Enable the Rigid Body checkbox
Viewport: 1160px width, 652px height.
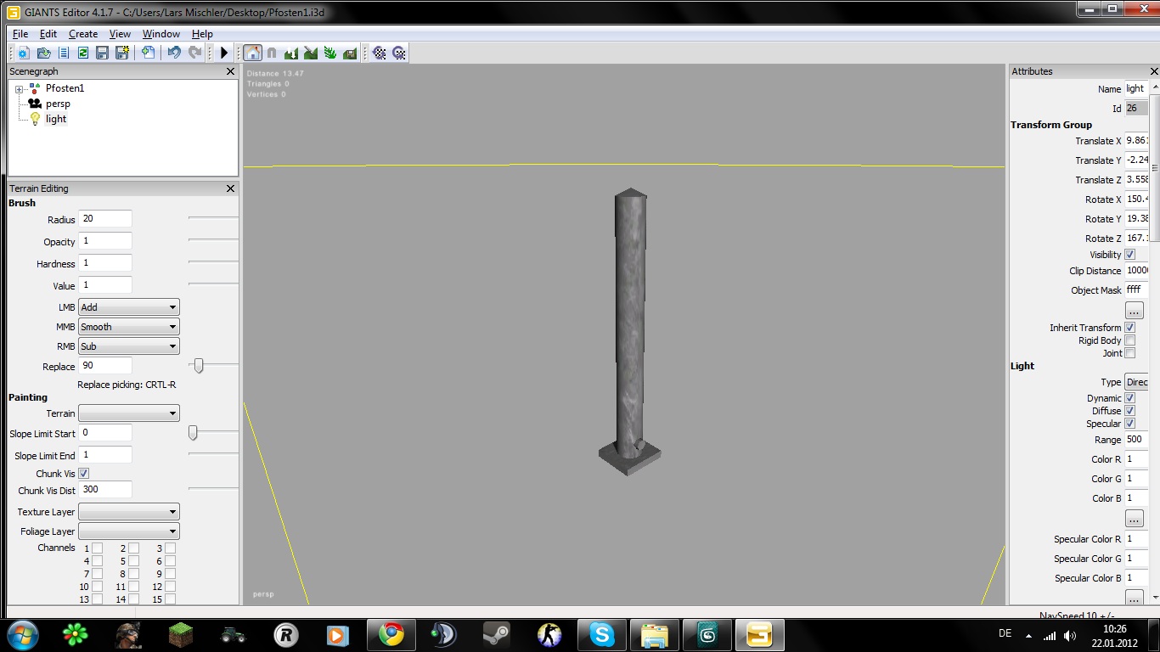coord(1130,340)
